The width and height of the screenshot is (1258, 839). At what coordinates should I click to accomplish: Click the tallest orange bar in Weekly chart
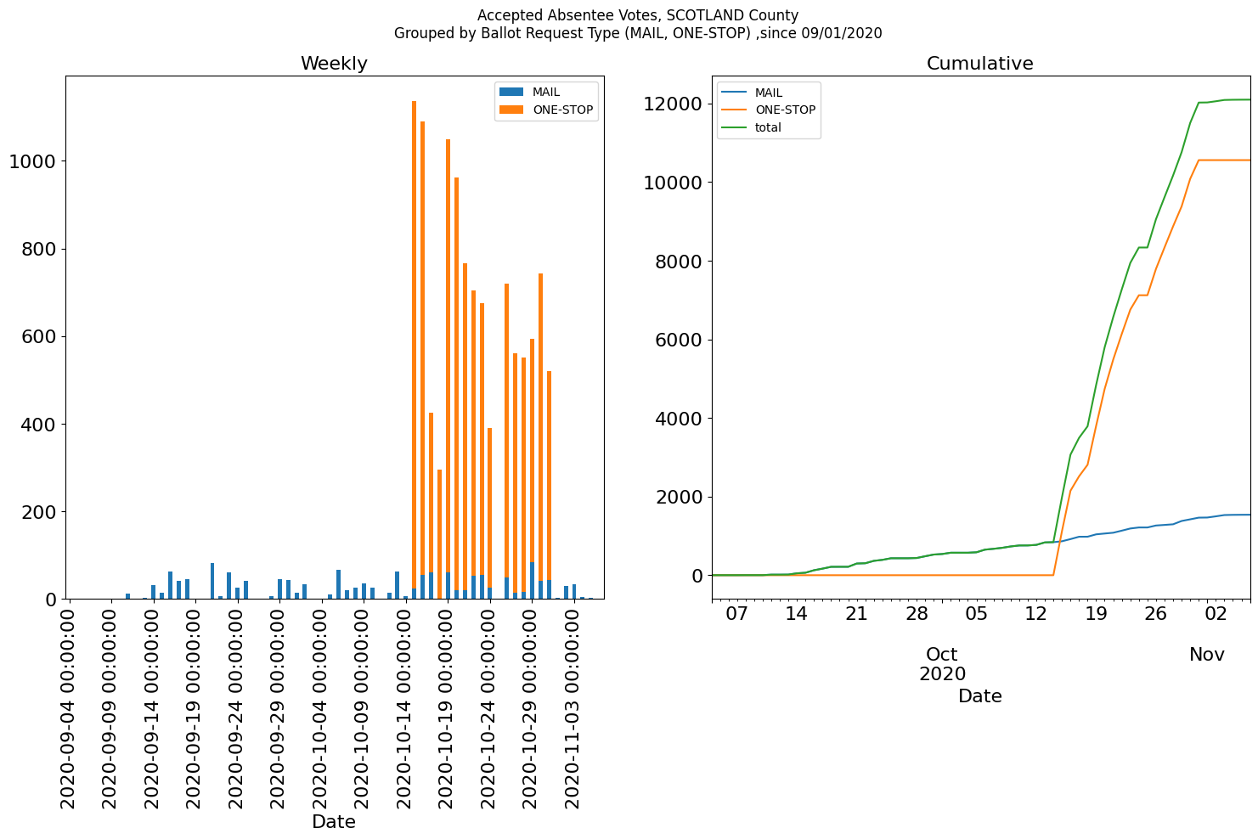coord(414,345)
